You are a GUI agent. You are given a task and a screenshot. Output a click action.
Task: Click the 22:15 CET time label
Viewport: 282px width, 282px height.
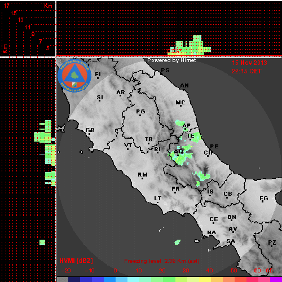pyautogui.click(x=246, y=71)
